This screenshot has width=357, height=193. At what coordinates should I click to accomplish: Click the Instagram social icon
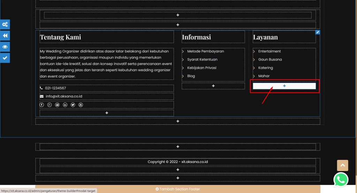57,105
